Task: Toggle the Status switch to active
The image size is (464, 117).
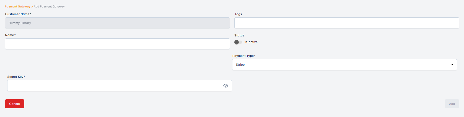Action: 238,42
